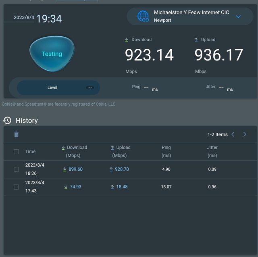
Task: Check the 17:43 history entry checkbox
Action: click(17, 187)
